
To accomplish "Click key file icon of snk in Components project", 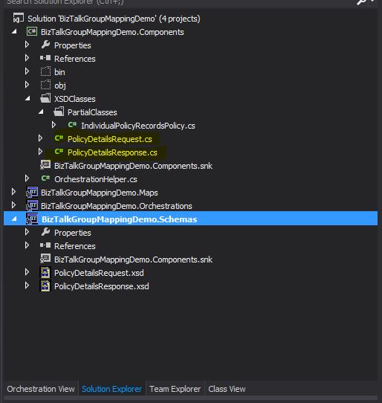I will pyautogui.click(x=45, y=165).
